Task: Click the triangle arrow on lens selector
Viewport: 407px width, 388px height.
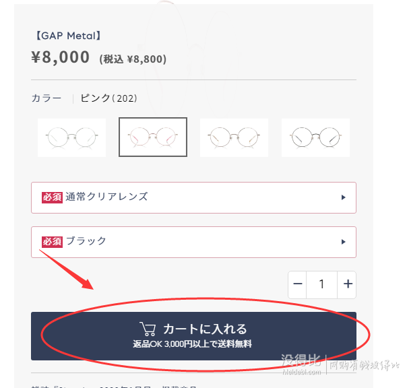Action: tap(343, 197)
